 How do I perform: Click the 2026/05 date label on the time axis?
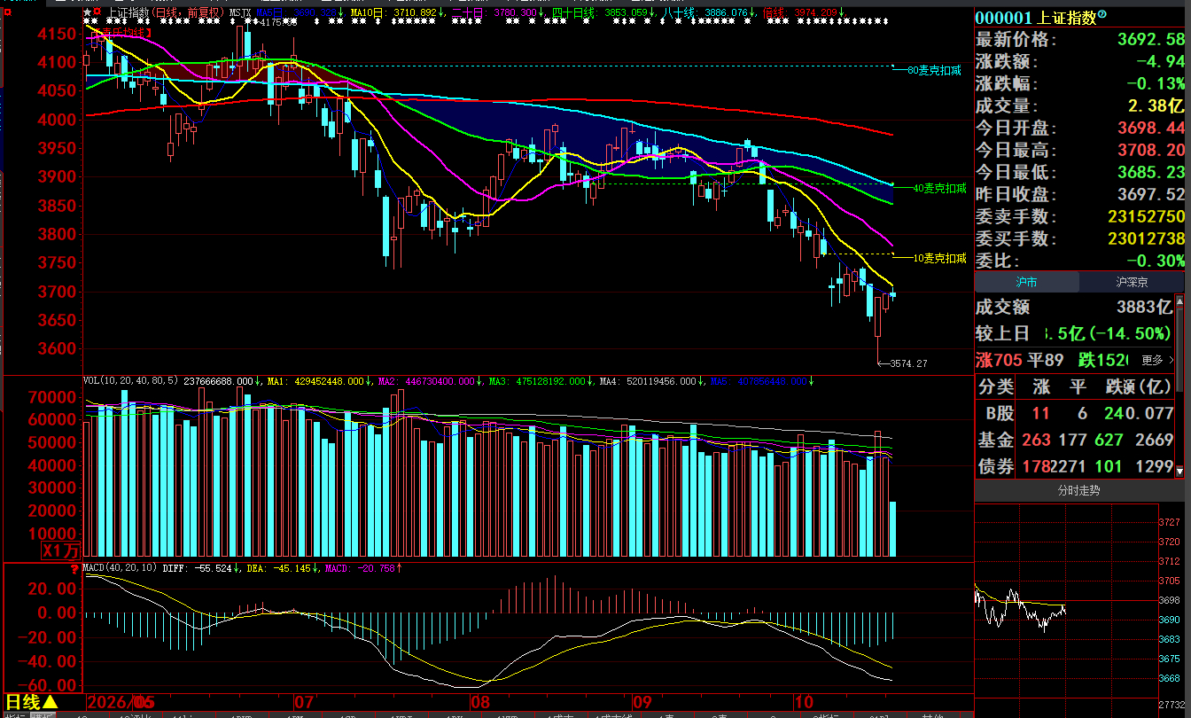120,702
